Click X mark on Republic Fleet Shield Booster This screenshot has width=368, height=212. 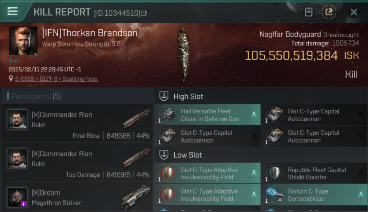pyautogui.click(x=361, y=173)
